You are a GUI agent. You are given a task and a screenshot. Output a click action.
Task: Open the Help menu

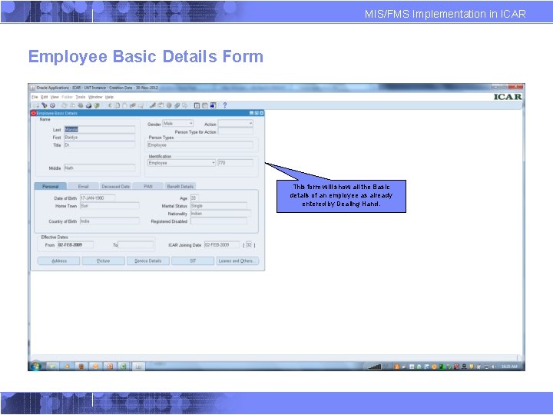(x=109, y=97)
